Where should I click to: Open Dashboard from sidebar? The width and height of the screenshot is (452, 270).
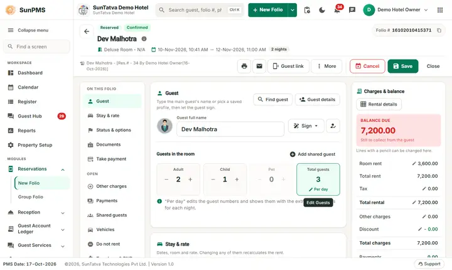point(36,73)
